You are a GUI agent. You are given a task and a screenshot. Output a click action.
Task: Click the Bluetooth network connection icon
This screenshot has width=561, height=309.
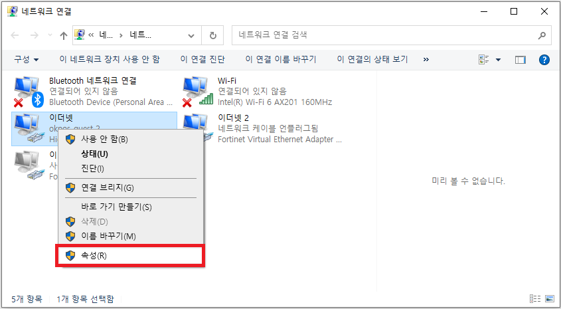(x=28, y=92)
